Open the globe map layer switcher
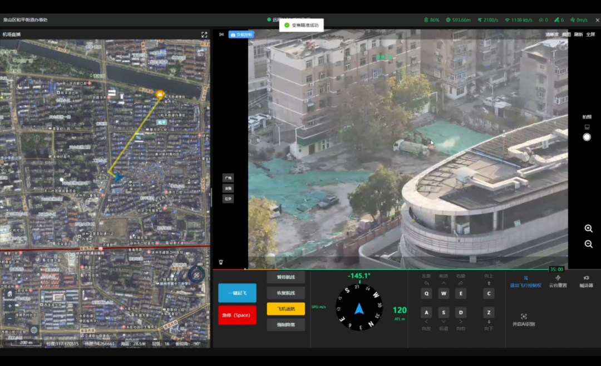This screenshot has height=366, width=601. 34,330
